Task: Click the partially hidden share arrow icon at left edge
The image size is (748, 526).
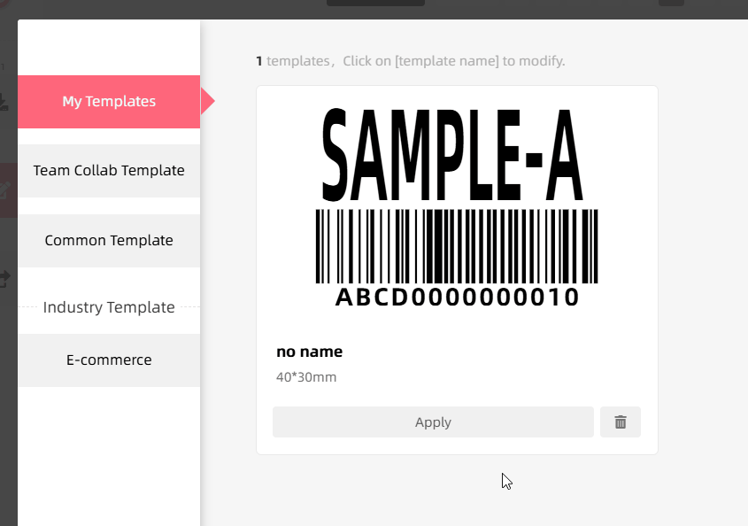Action: click(x=4, y=279)
